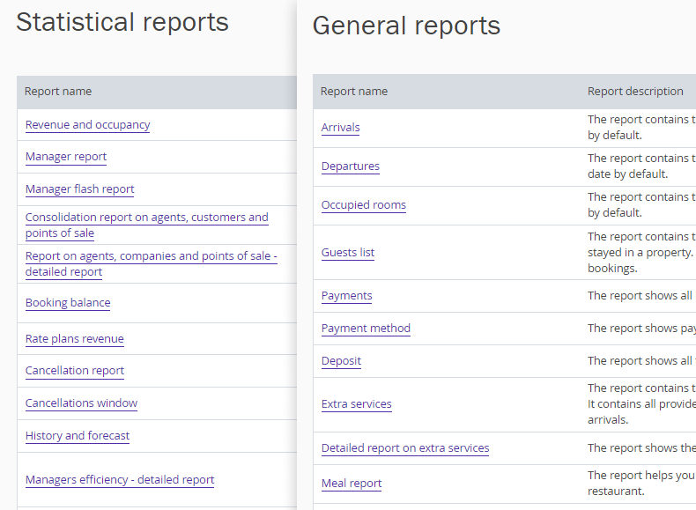The height and width of the screenshot is (510, 696).
Task: Open the Meal report link
Action: point(351,484)
